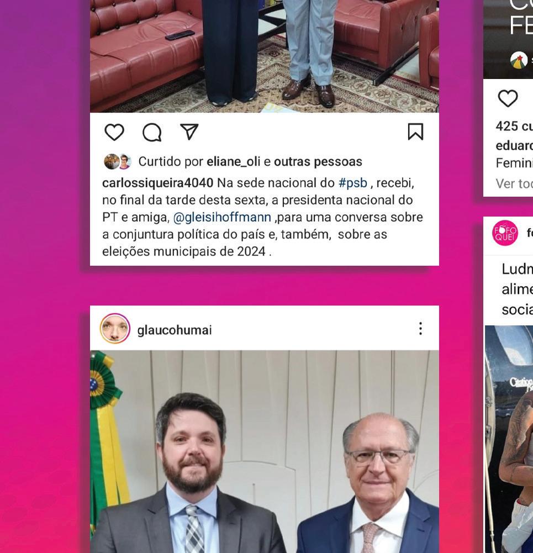Open the 425 curtidas count

(x=514, y=126)
